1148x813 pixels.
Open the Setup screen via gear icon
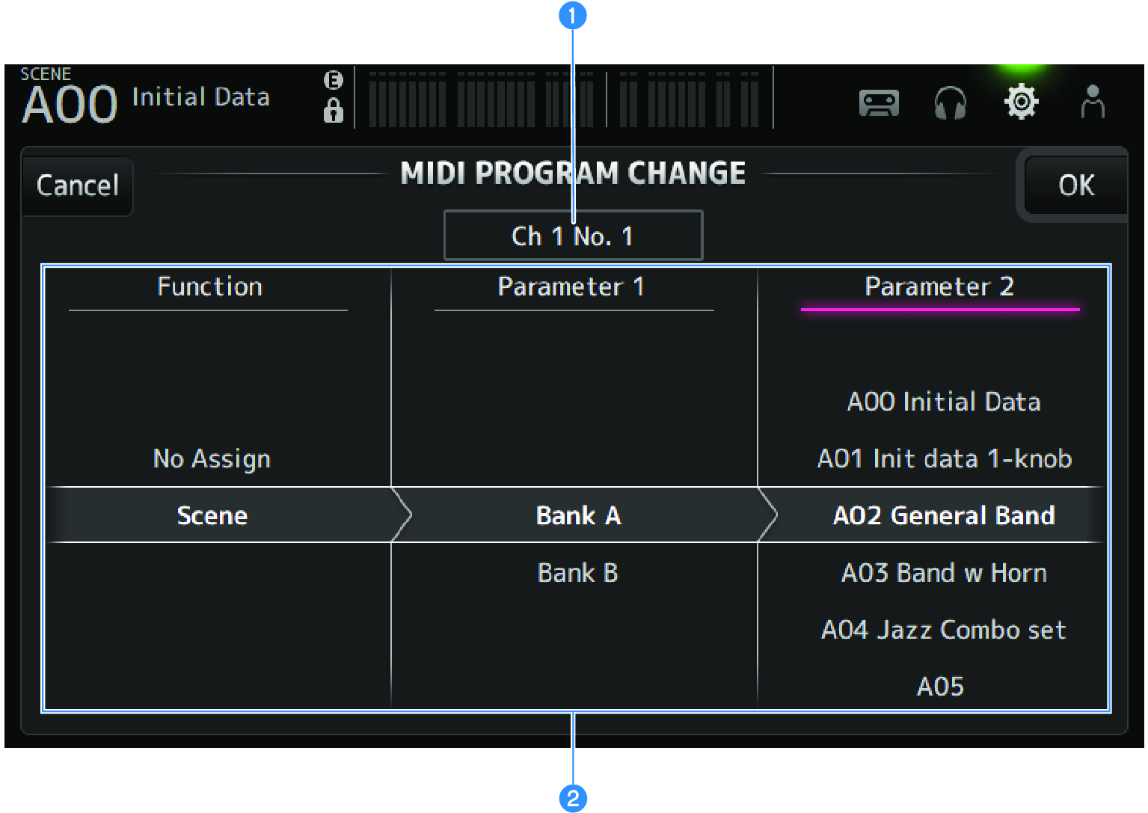pyautogui.click(x=1021, y=102)
